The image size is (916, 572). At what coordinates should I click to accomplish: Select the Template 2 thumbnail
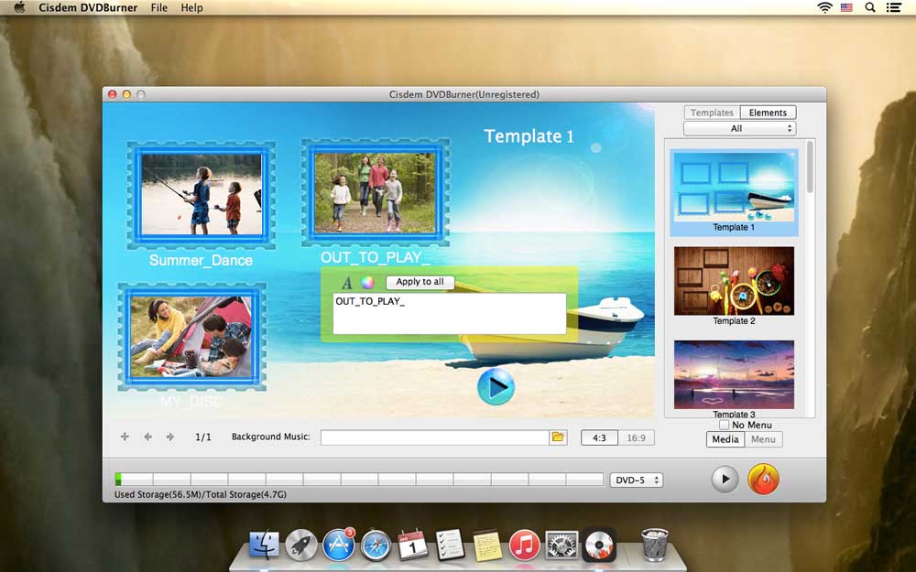[x=734, y=281]
